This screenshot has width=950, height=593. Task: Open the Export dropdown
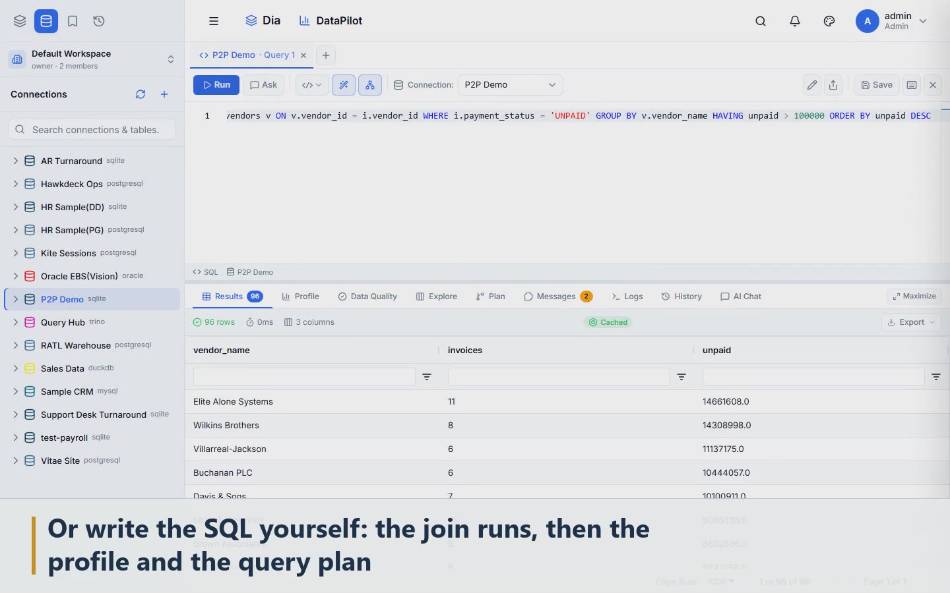[x=911, y=322]
